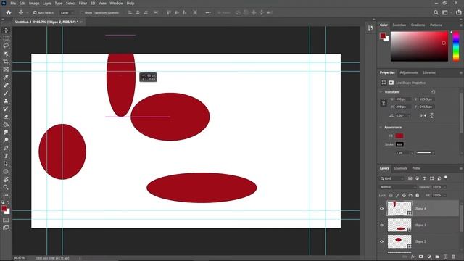464x261 pixels.
Task: Hide the Ellipse 2 layer
Action: 382,241
